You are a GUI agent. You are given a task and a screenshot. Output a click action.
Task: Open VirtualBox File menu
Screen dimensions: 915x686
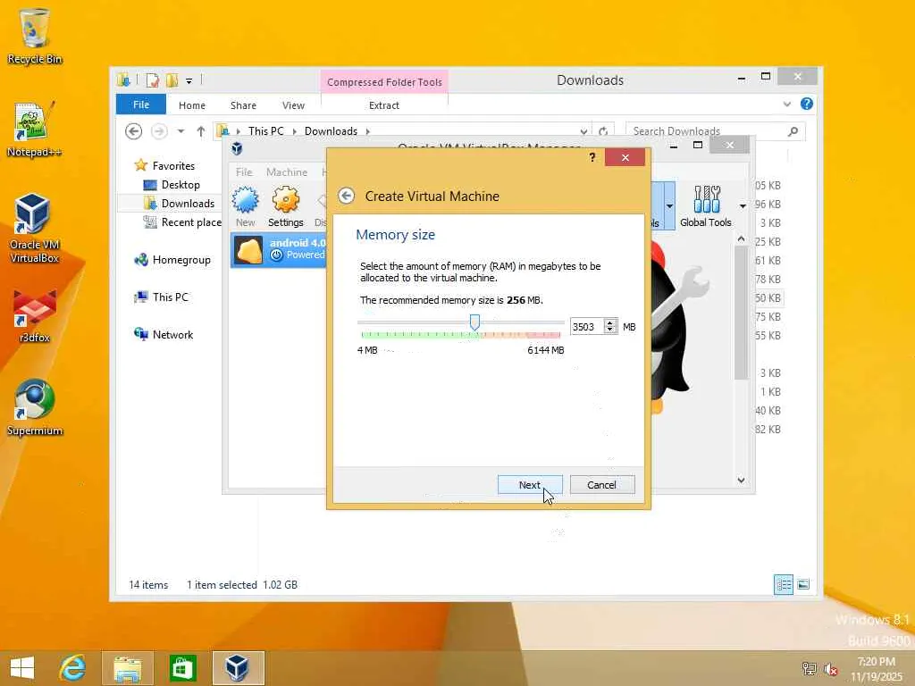coord(244,172)
